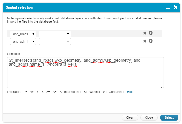This screenshot has height=124, width=182.
Task: Expand empty dropdown next to and_adm1
Action: (x=55, y=42)
